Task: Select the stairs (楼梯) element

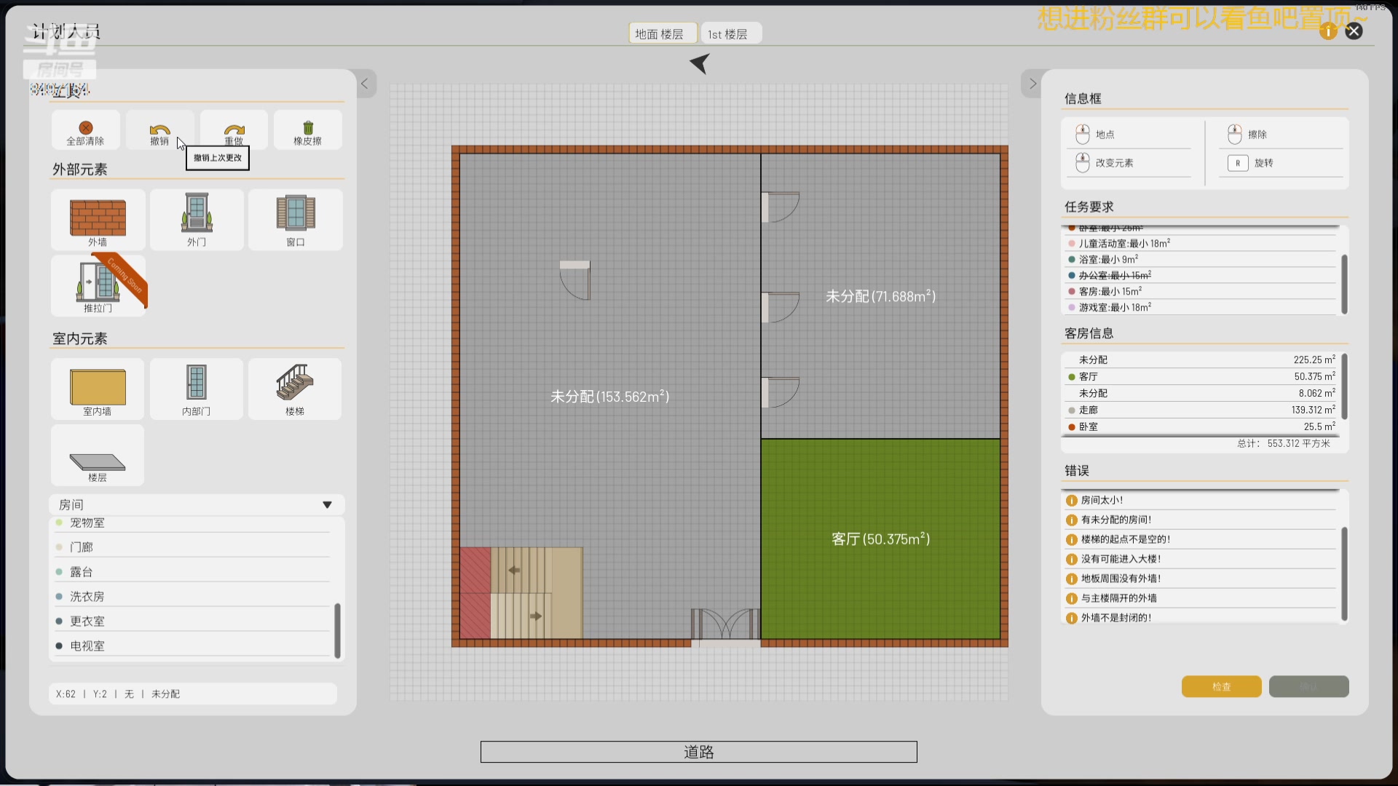Action: pos(294,383)
